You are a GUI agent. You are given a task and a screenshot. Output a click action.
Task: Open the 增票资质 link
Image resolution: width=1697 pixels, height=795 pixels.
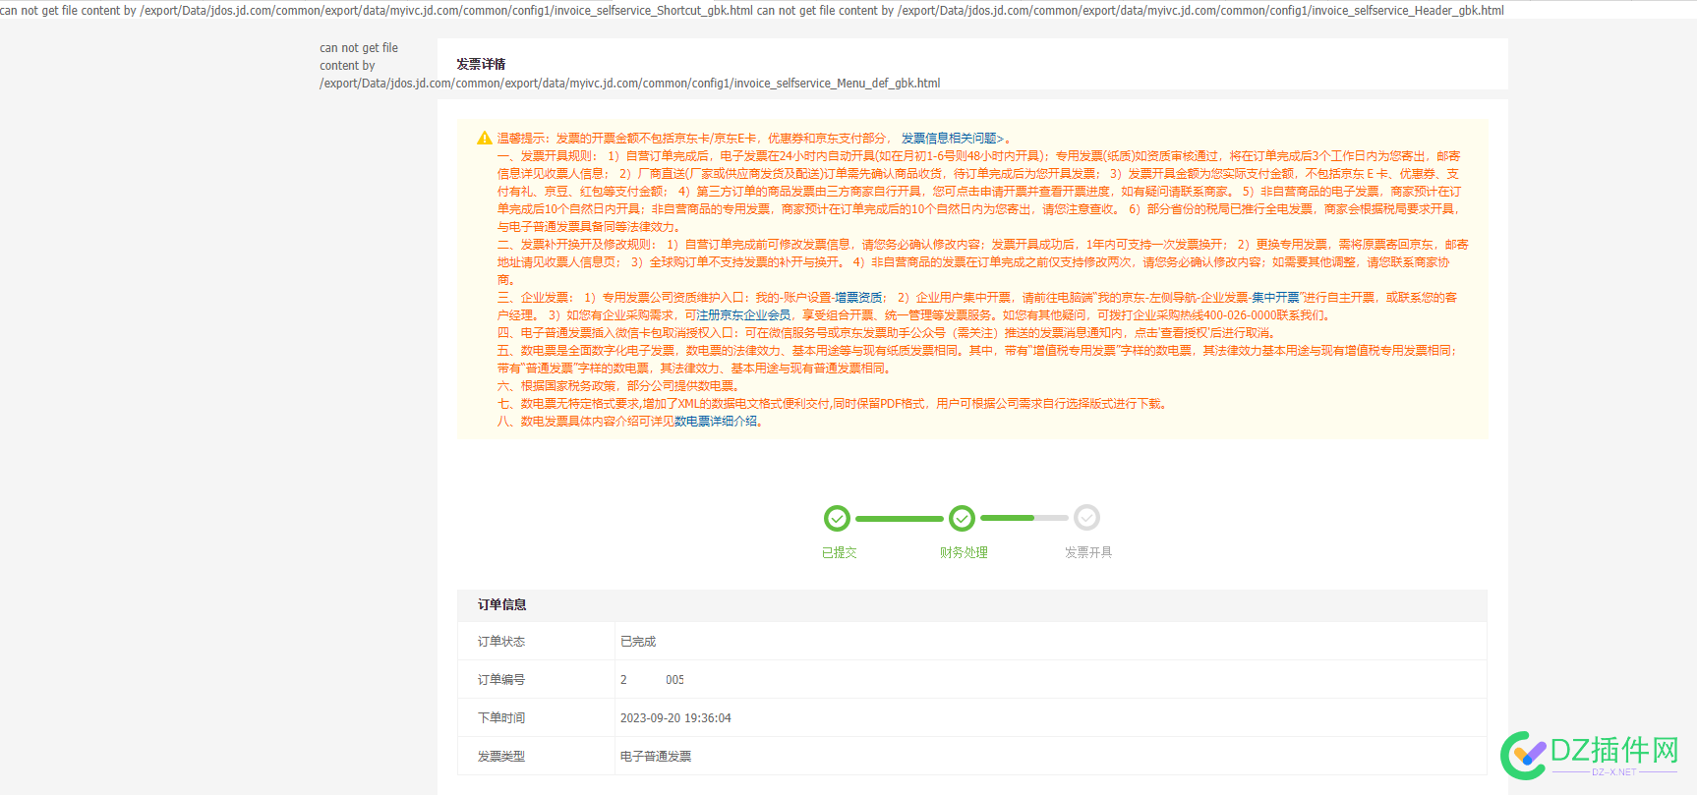858,298
